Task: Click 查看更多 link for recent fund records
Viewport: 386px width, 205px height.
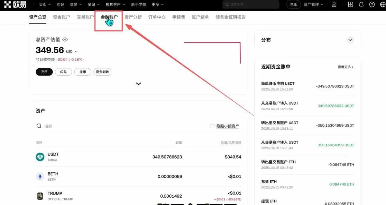Action: coord(345,67)
